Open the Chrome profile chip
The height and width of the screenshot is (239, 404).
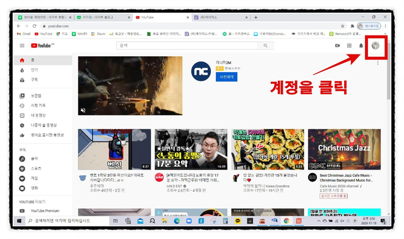click(369, 26)
